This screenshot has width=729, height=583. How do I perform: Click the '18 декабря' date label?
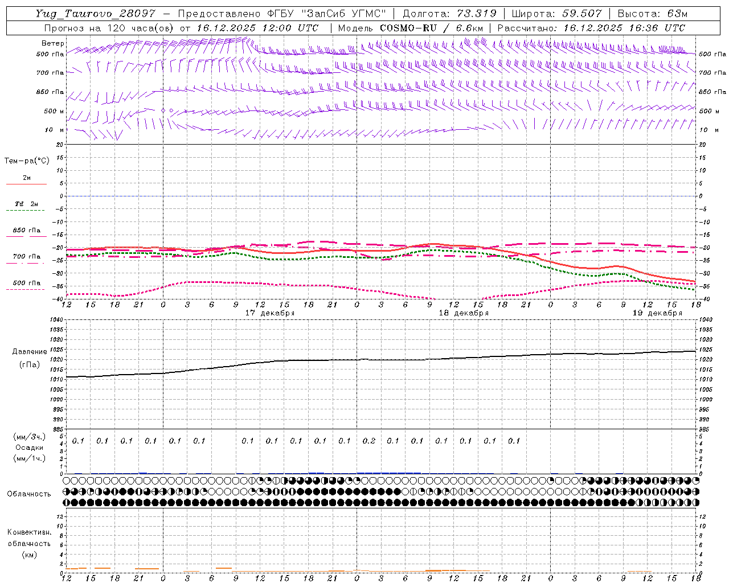[x=464, y=313]
